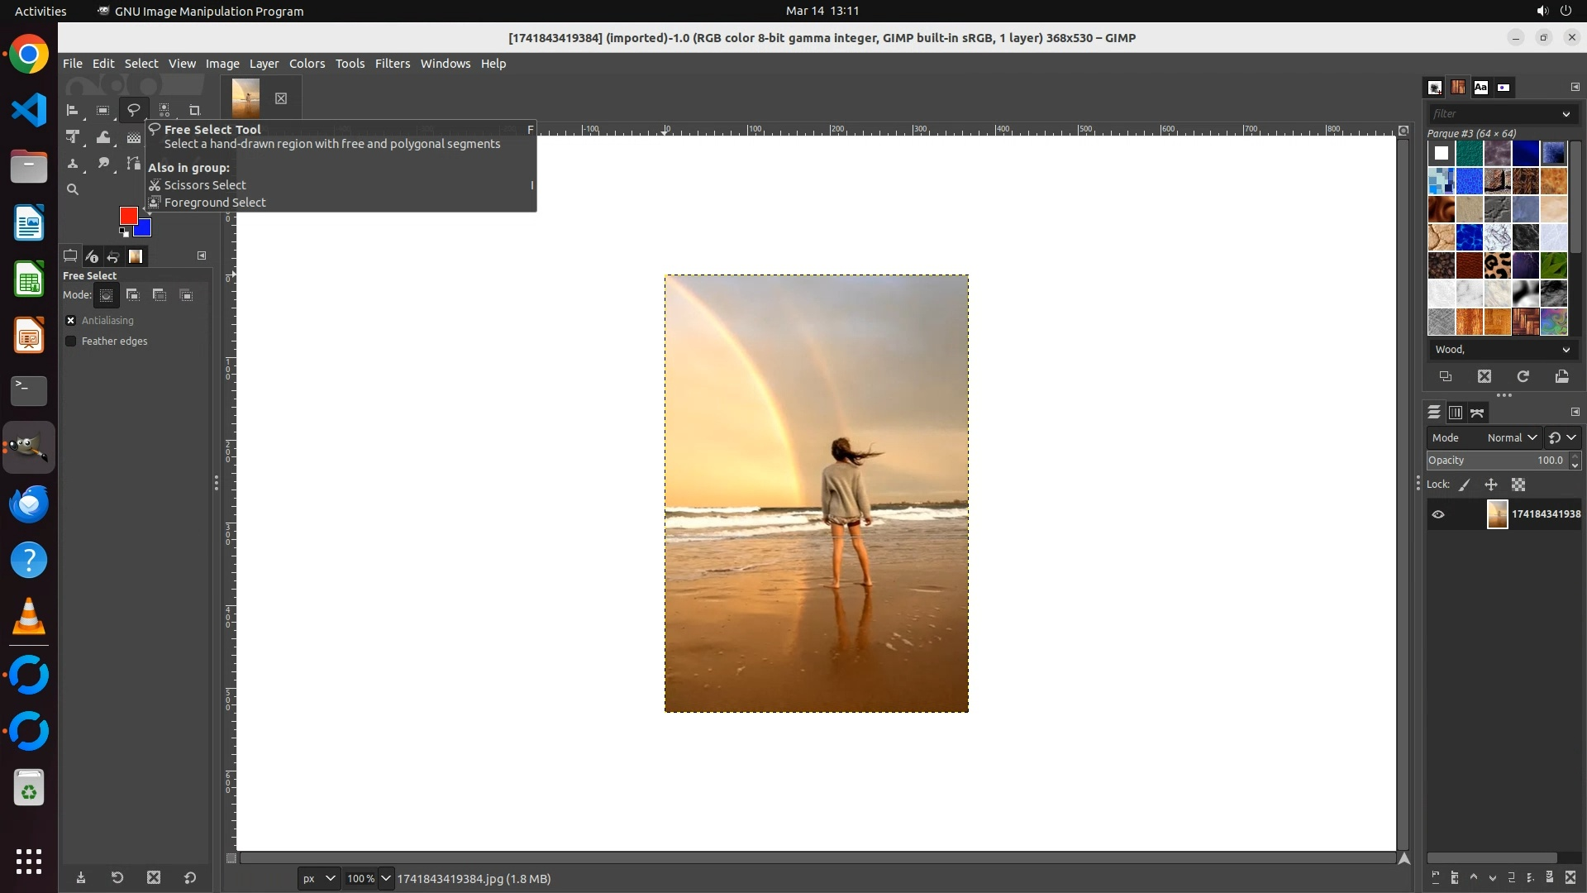Open the Undo History tab icon

(x=113, y=256)
